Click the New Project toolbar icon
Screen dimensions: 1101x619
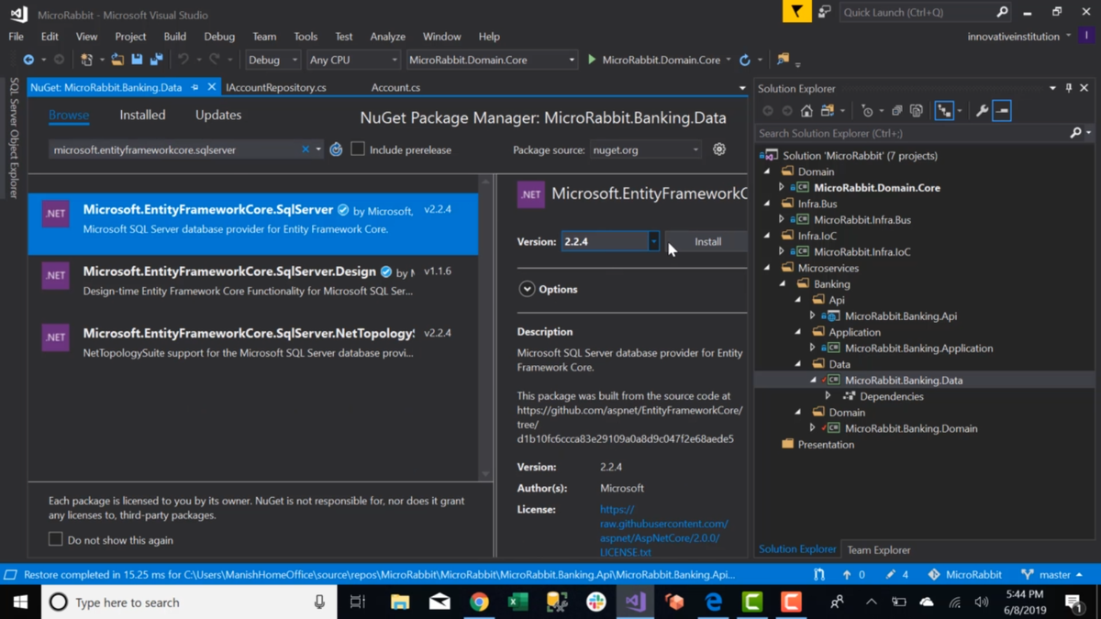click(86, 60)
